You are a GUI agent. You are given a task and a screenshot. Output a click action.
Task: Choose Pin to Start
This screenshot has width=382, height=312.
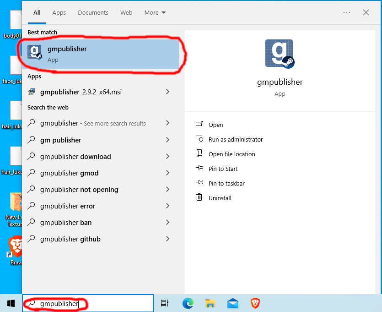click(223, 169)
